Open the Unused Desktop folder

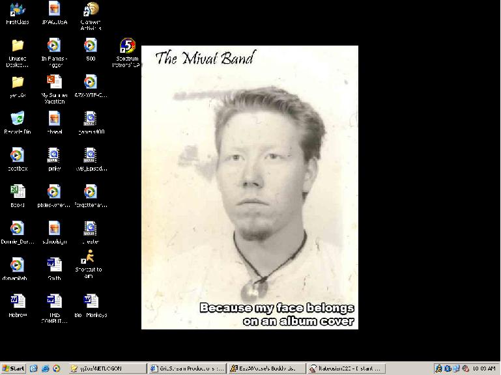(17, 46)
